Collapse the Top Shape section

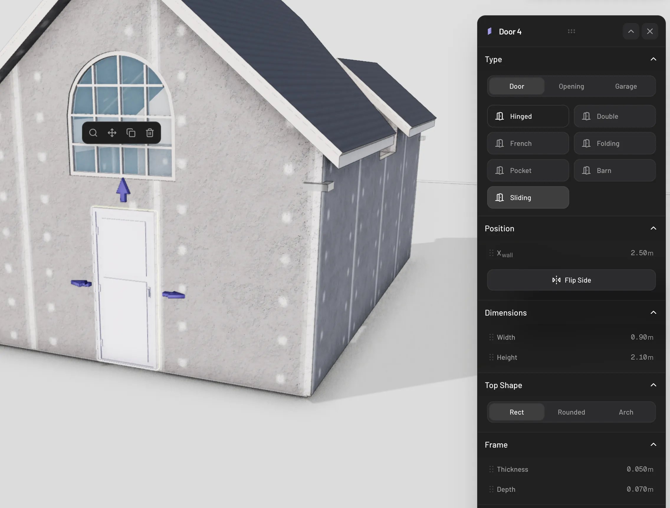[x=653, y=385]
